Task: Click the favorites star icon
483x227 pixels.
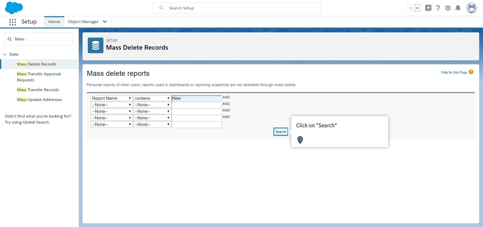Action: tap(411, 8)
